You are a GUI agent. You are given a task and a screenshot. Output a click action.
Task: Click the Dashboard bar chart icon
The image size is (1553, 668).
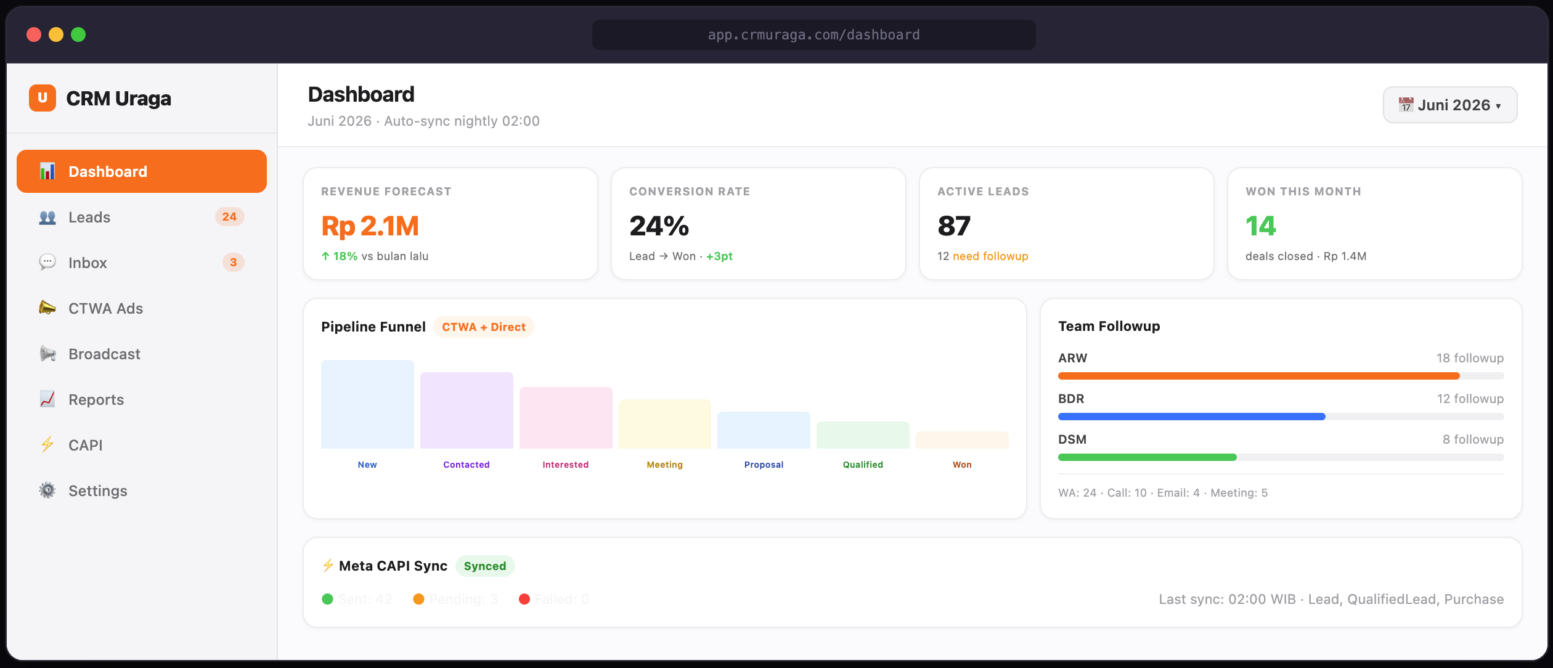click(47, 171)
